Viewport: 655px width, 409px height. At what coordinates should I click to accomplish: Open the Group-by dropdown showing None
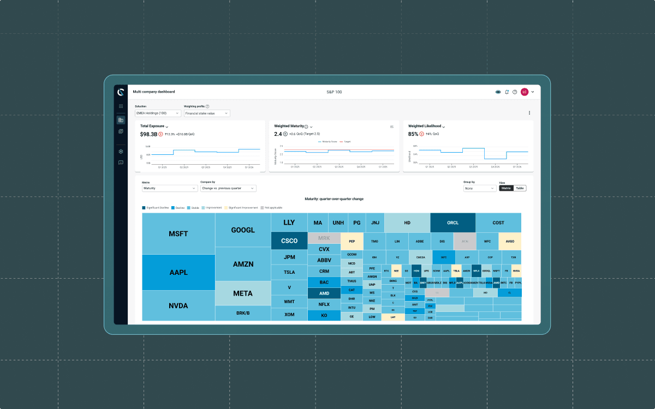[x=479, y=188]
